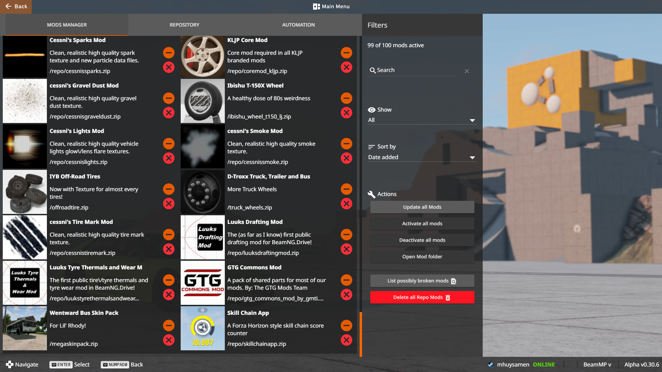Delete Skill Chain App
Image resolution: width=662 pixels, height=372 pixels.
click(x=347, y=340)
